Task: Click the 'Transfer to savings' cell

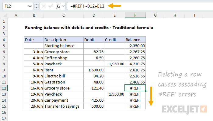Action: click(x=64, y=106)
